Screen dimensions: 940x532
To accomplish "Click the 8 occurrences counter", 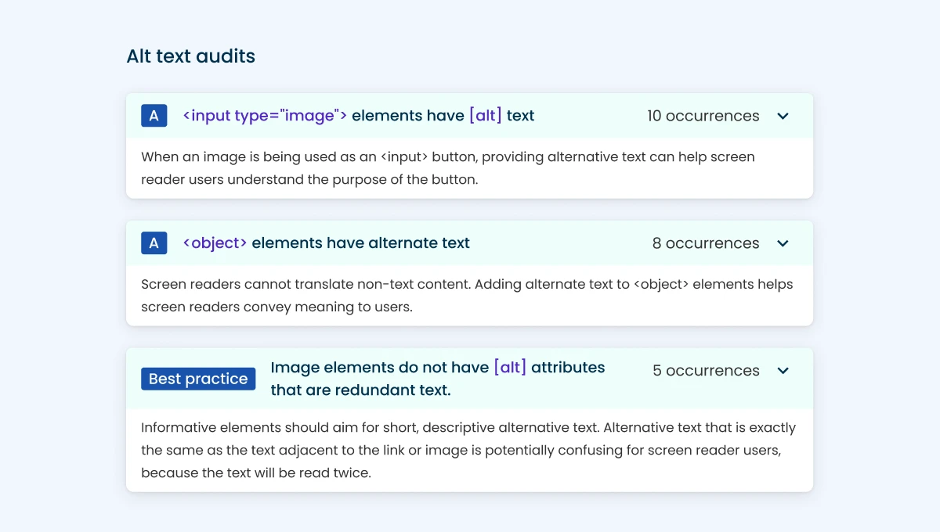I will click(705, 243).
